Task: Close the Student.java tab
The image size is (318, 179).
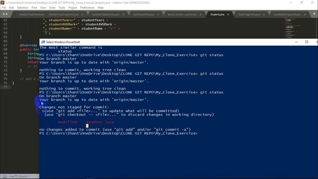Action: (x=228, y=14)
